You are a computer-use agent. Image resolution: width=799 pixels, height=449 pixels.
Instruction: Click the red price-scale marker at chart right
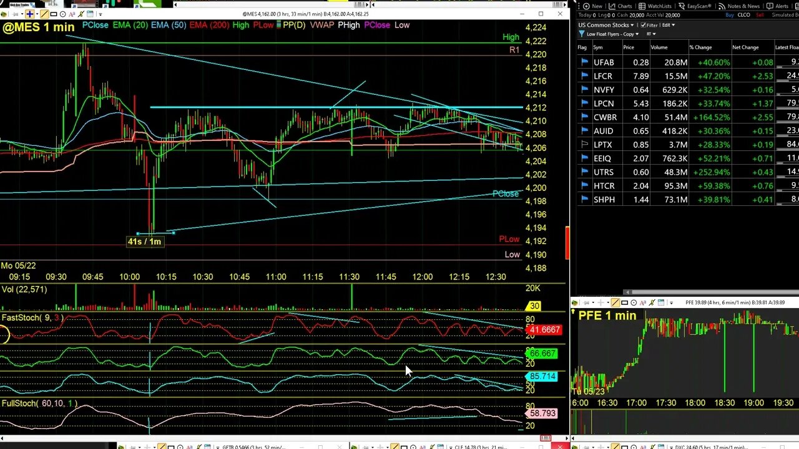[x=567, y=243]
